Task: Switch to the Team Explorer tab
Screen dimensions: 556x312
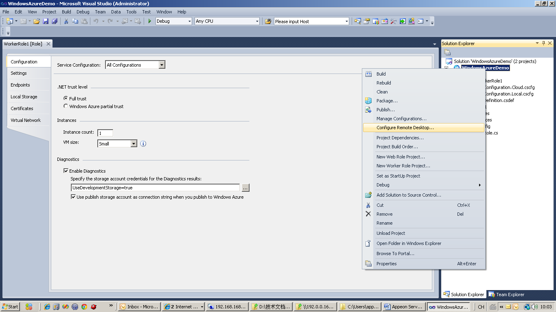Action: [506, 295]
